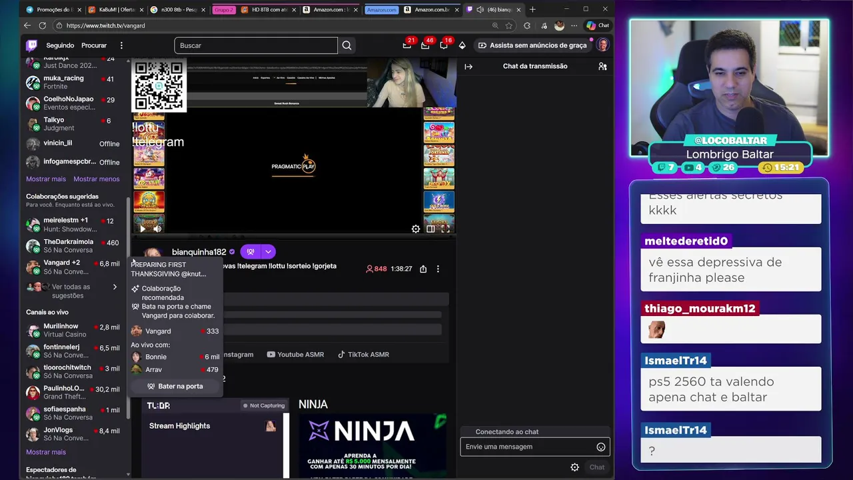This screenshot has height=480, width=853.
Task: Open Bonnie in the popup list
Action: coord(175,357)
